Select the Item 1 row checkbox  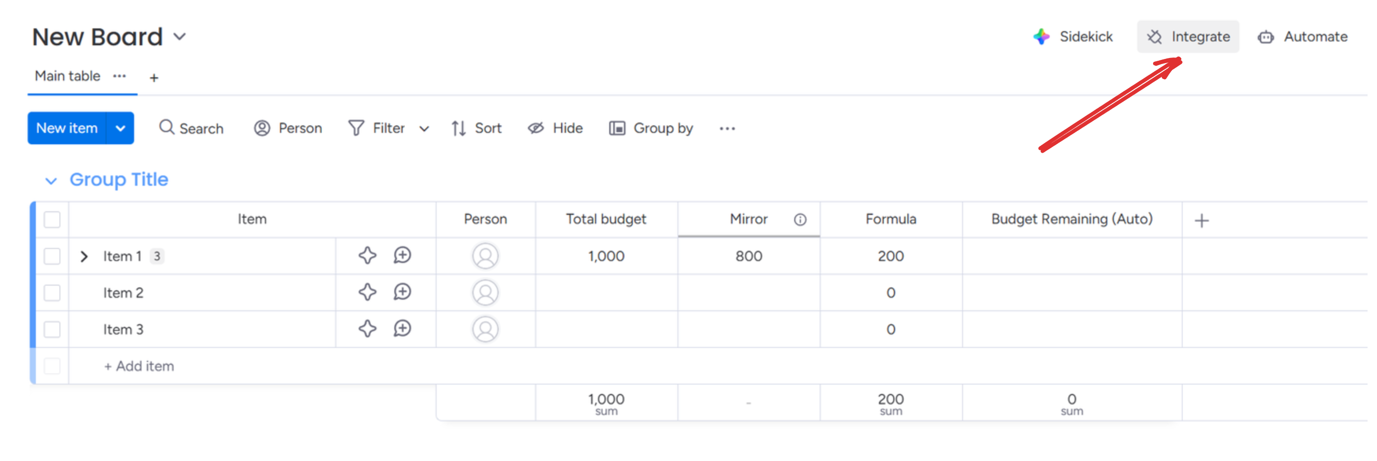[x=52, y=256]
